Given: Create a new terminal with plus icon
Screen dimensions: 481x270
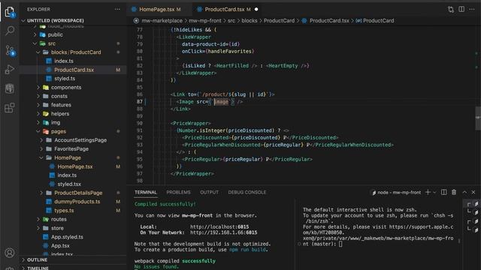Looking at the screenshot, I should coord(428,192).
